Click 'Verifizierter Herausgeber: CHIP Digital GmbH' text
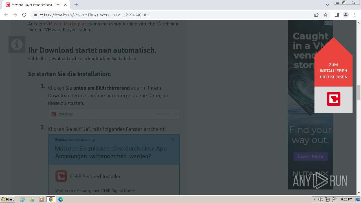Viewport: 361px width, 203px height. (x=95, y=191)
